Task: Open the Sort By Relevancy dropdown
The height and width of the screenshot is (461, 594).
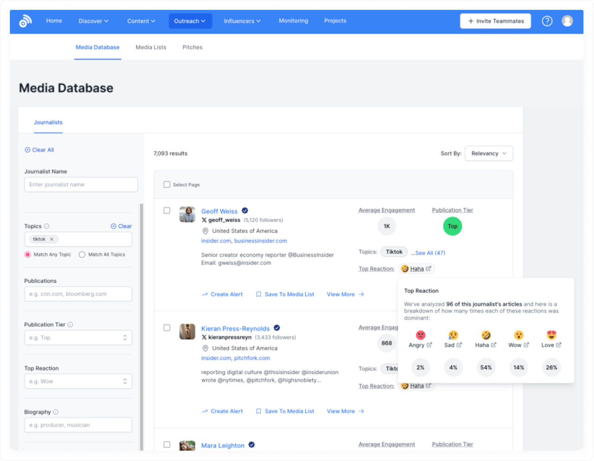Action: coord(489,153)
